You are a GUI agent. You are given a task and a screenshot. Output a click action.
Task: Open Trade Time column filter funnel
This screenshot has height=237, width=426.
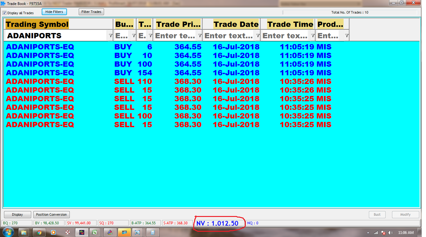(313, 36)
